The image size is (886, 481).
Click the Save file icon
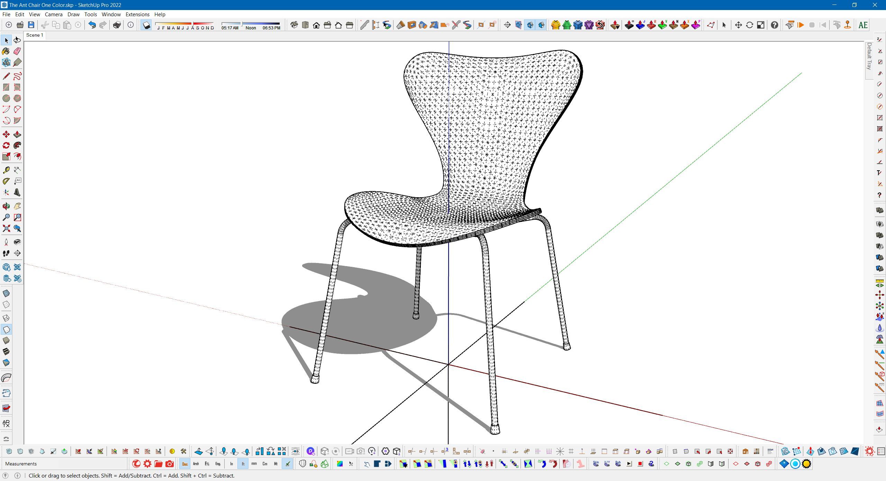point(31,25)
